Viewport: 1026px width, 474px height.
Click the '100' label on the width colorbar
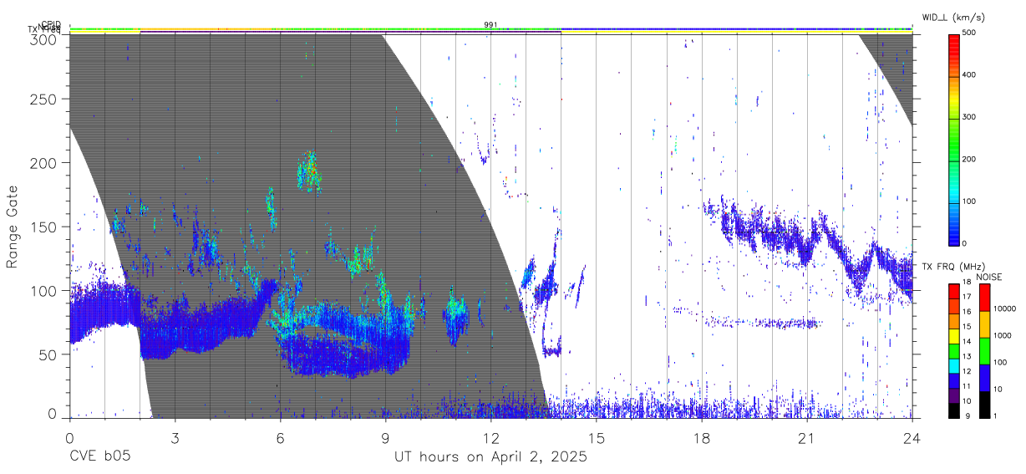971,201
